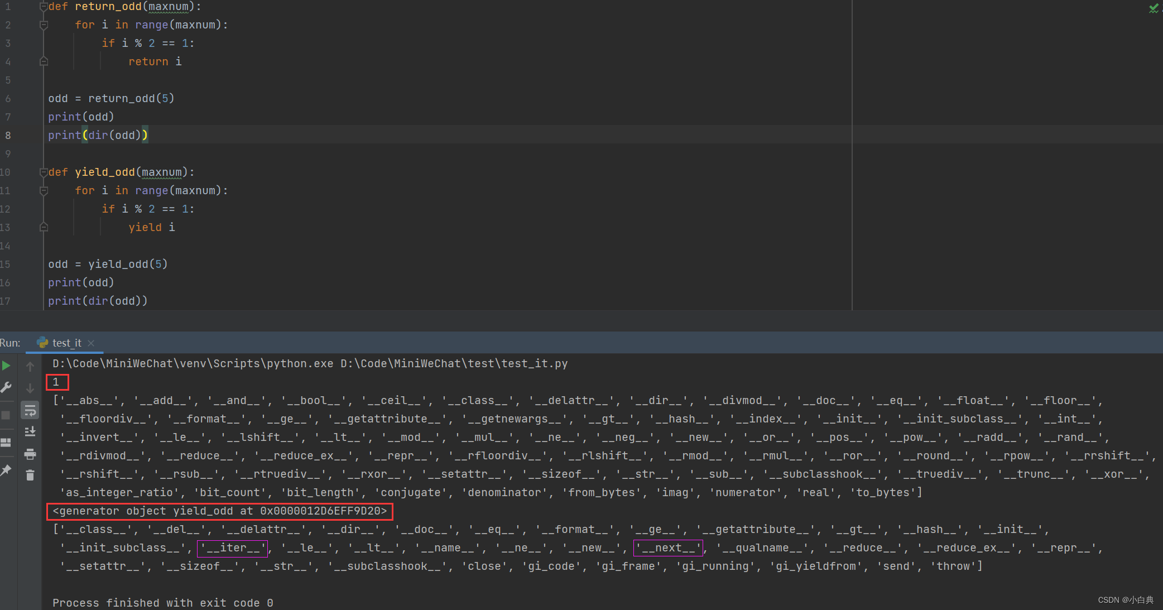Click the '__iter__' entry in output
Screen dimensions: 1163x610
click(x=233, y=547)
